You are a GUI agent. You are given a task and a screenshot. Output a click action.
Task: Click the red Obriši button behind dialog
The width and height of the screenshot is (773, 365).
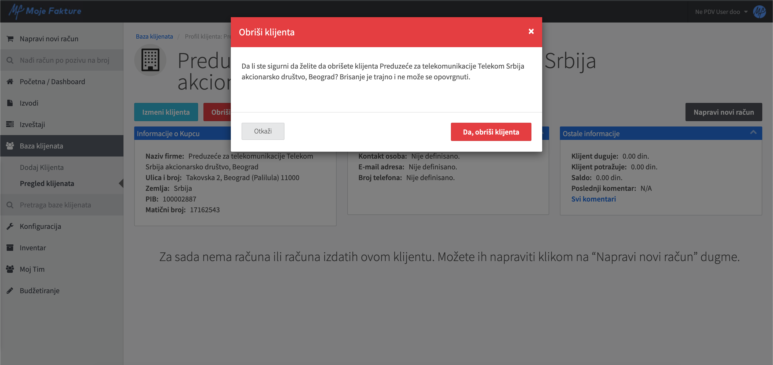[x=217, y=112]
